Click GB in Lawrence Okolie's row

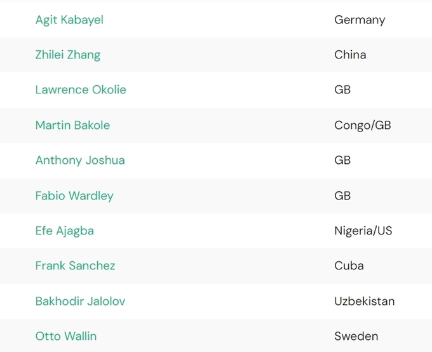[342, 90]
